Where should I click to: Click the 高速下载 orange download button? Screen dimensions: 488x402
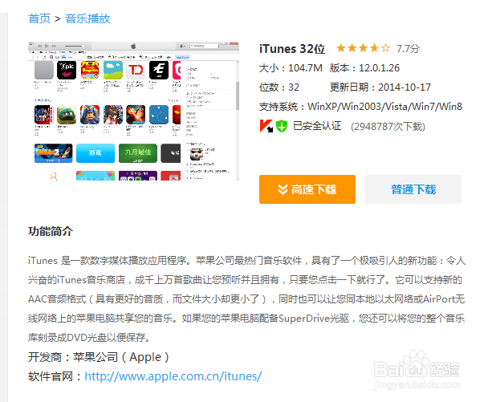(x=307, y=189)
